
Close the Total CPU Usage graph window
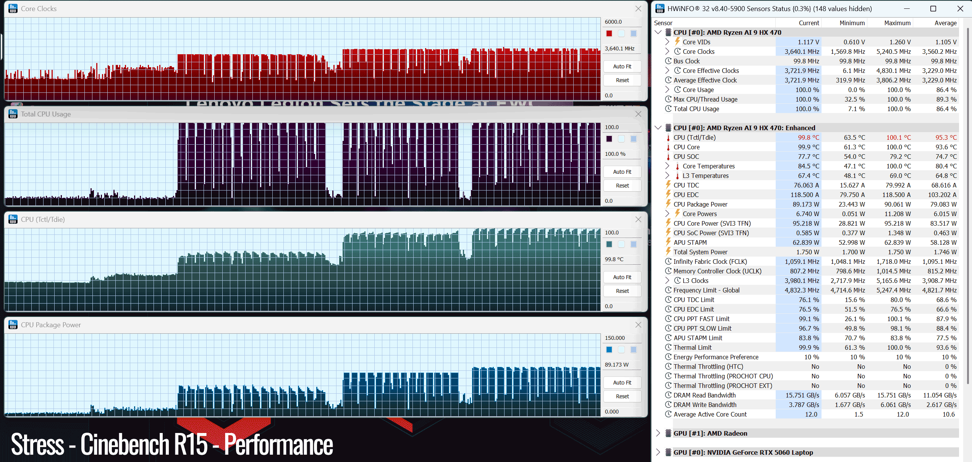(x=638, y=114)
